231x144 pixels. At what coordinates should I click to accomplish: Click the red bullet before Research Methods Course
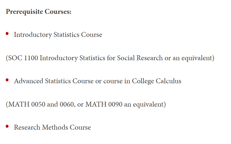pyautogui.click(x=7, y=126)
